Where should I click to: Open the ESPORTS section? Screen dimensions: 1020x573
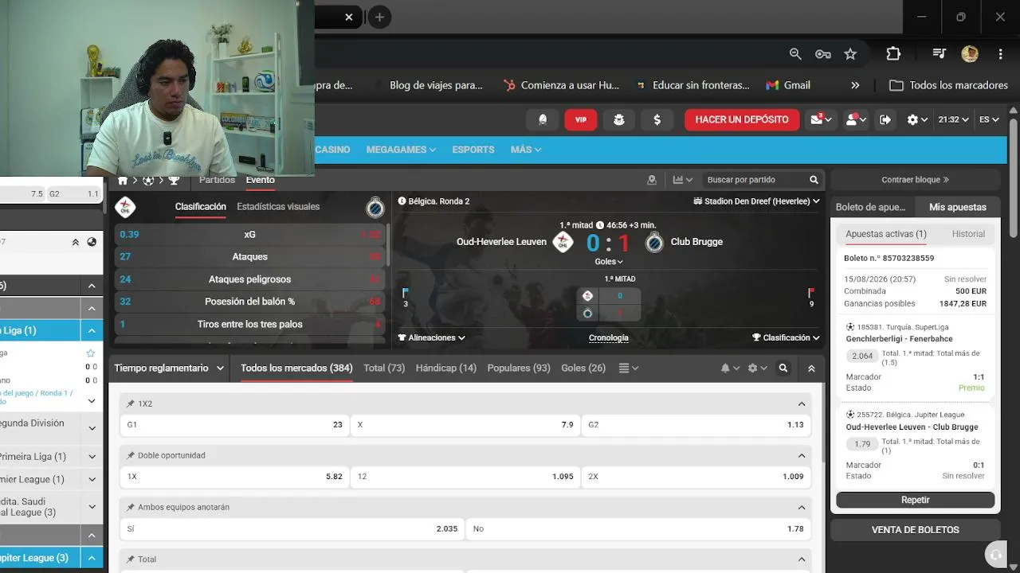(x=473, y=150)
